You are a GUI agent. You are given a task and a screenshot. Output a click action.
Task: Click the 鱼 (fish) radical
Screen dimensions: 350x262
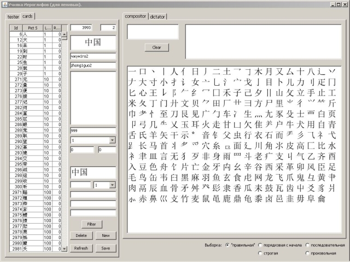tap(216, 177)
